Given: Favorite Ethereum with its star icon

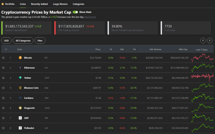Looking at the screenshot, I should tap(3, 68).
